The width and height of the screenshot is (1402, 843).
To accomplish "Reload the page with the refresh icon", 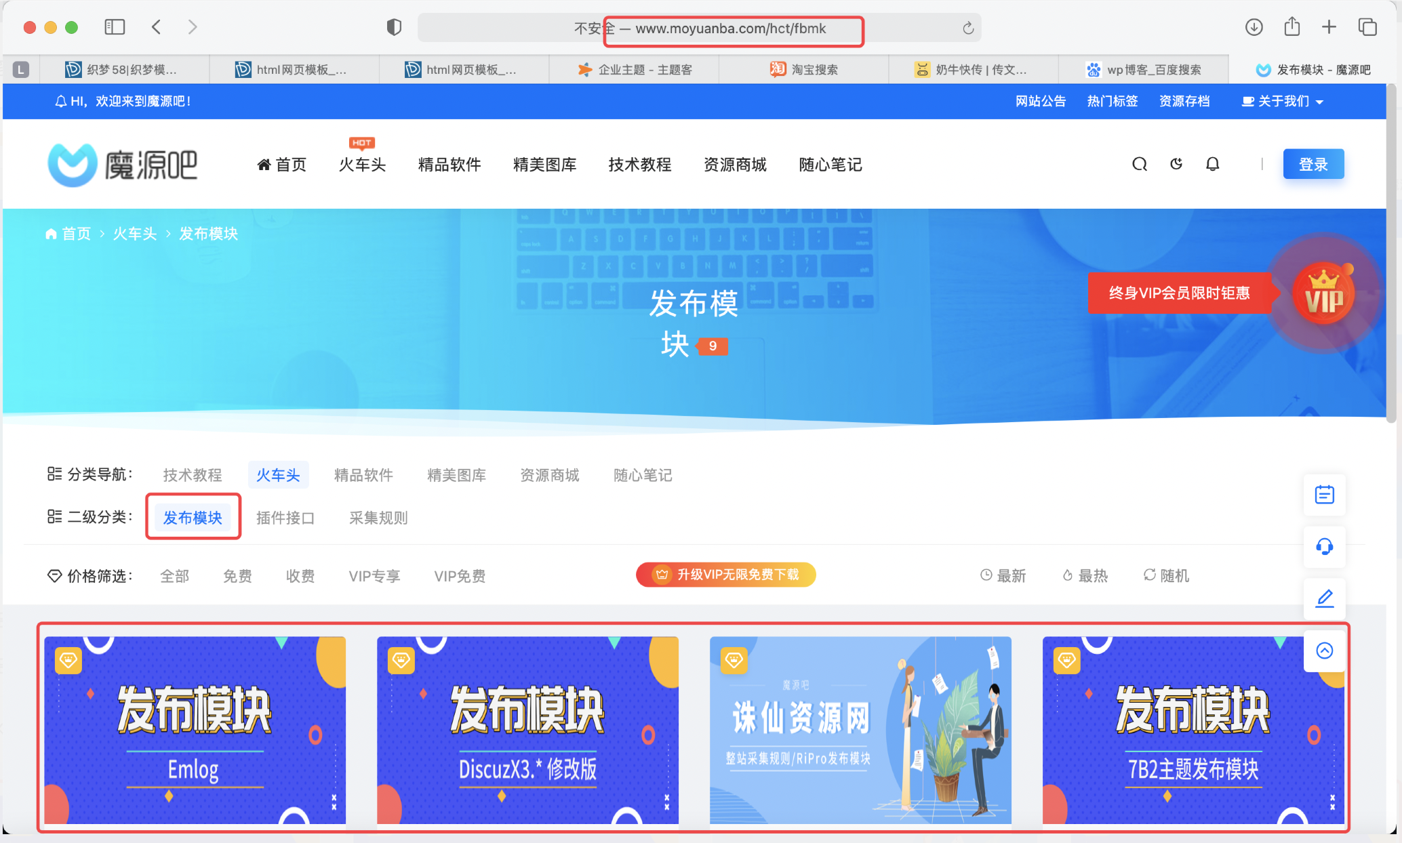I will tap(968, 28).
